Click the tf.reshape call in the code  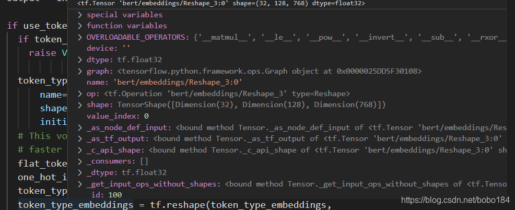pyautogui.click(x=178, y=205)
